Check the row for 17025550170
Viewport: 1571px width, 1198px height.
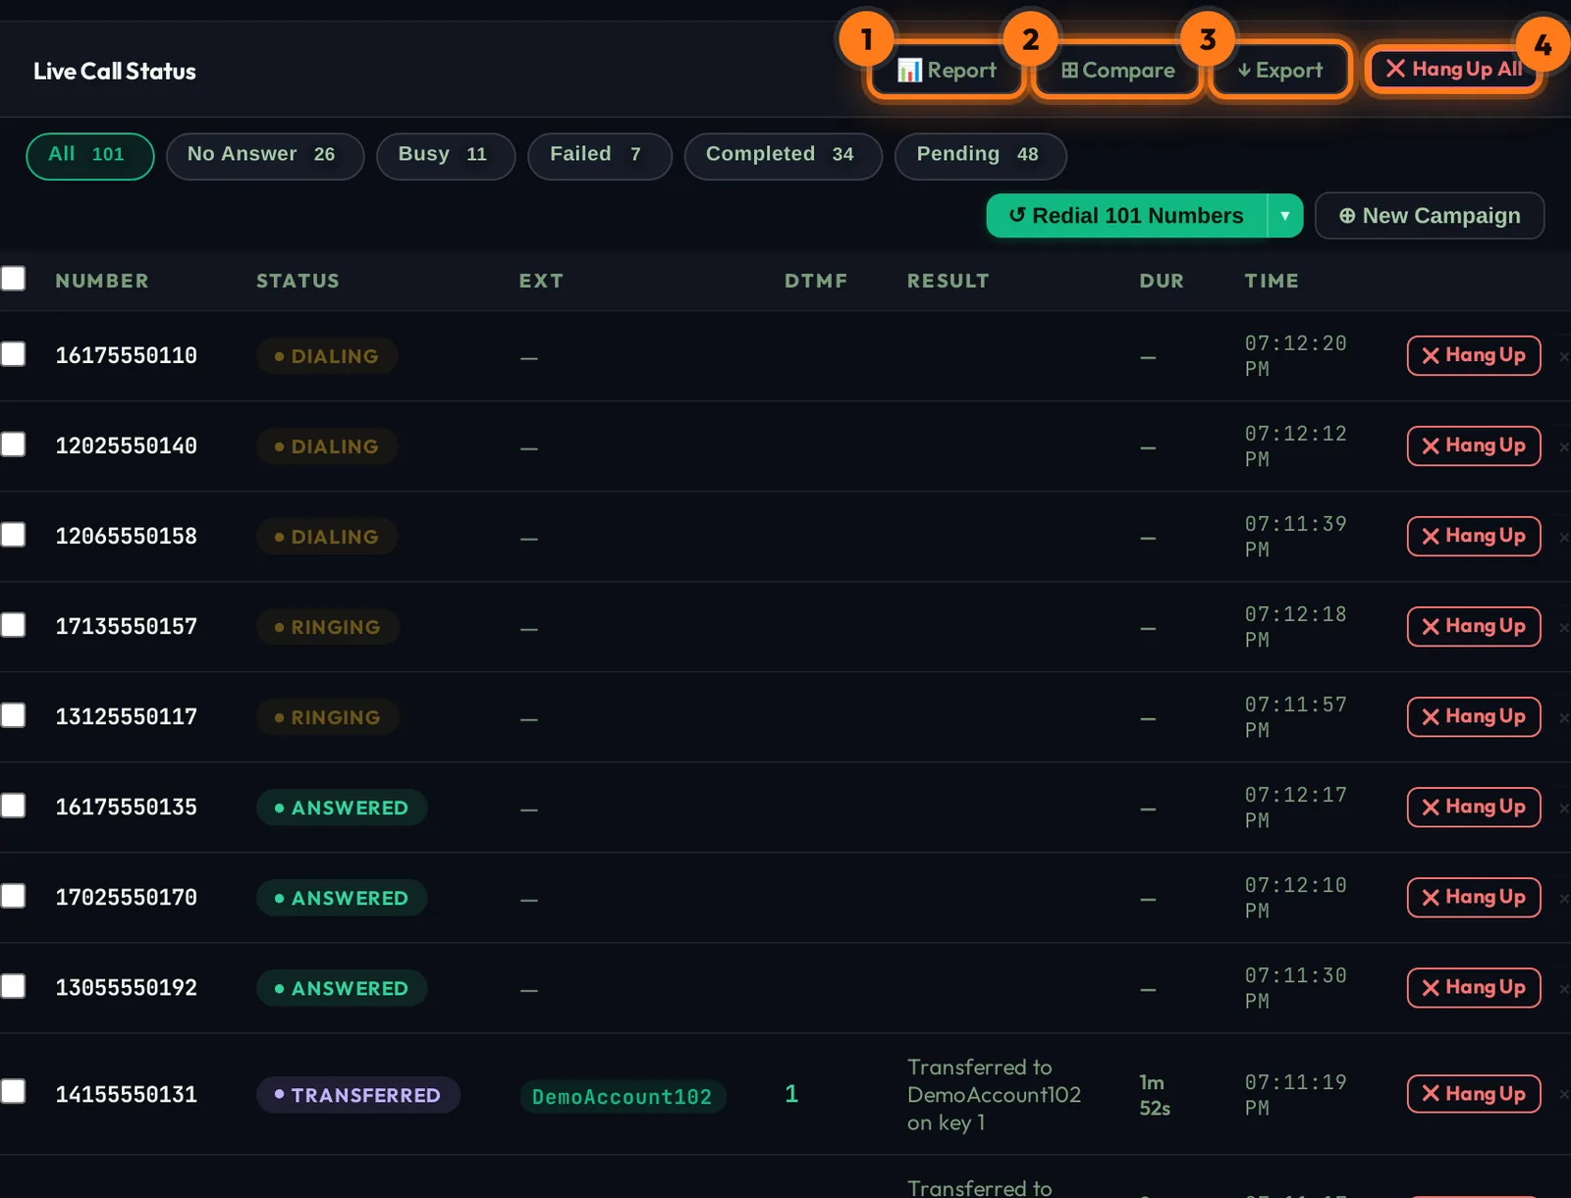click(x=13, y=896)
